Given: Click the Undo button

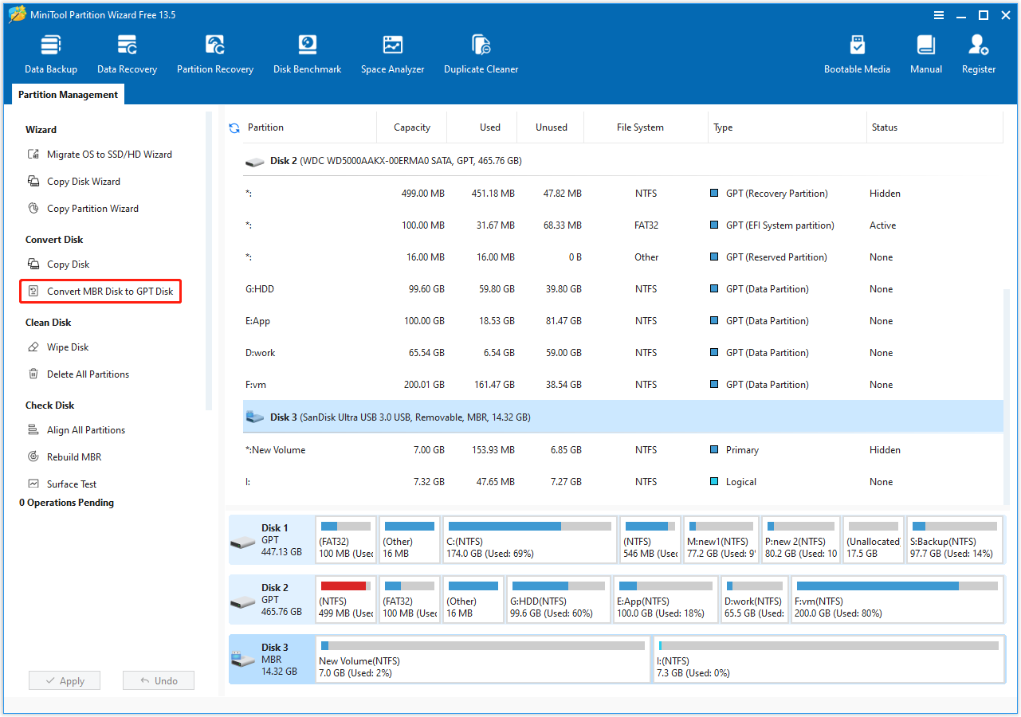Looking at the screenshot, I should pos(158,680).
